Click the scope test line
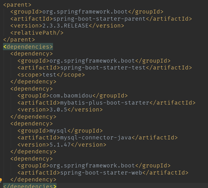This screenshot has height=188, width=208. 51,75
